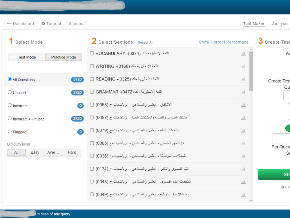Open stats chart icon for section (0174)
This screenshot has width=290, height=218.
point(243,169)
